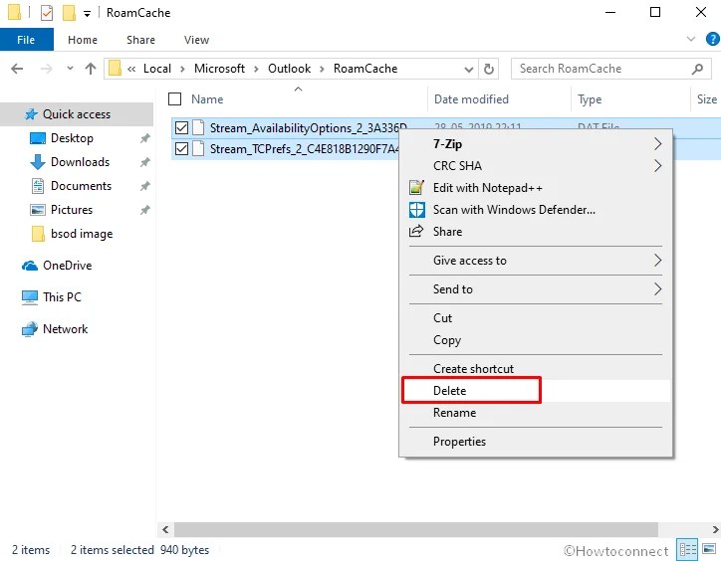The width and height of the screenshot is (721, 561).
Task: Sort by the Date modified column
Action: [471, 99]
